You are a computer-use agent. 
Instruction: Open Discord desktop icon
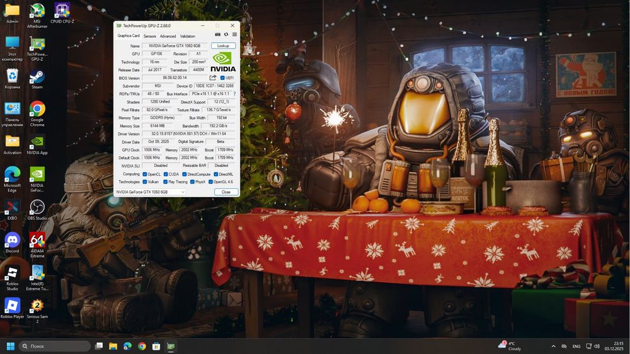coord(12,243)
